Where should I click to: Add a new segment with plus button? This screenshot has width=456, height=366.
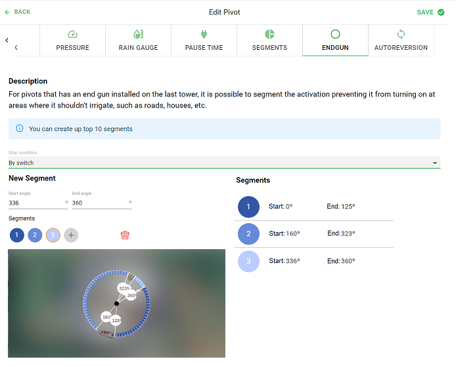71,235
